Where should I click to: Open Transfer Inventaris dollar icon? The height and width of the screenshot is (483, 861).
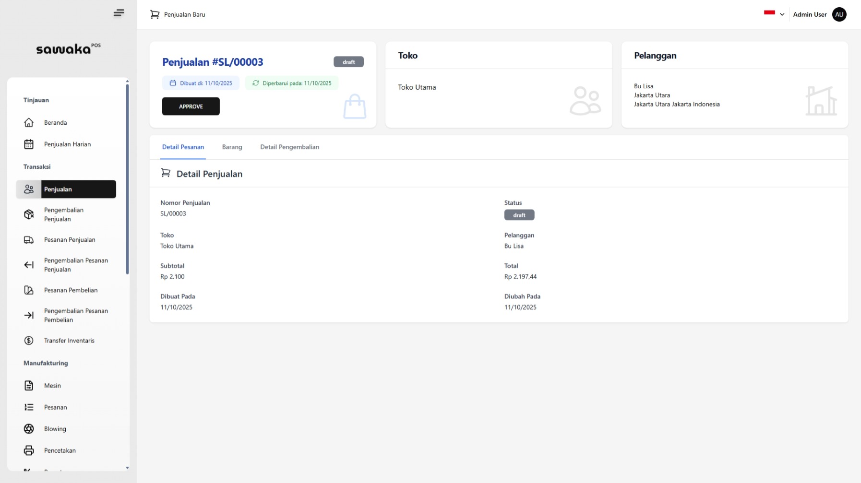[29, 341]
